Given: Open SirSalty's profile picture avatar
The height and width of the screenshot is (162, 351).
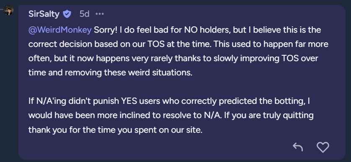Looking at the screenshot, I should click(x=8, y=10).
